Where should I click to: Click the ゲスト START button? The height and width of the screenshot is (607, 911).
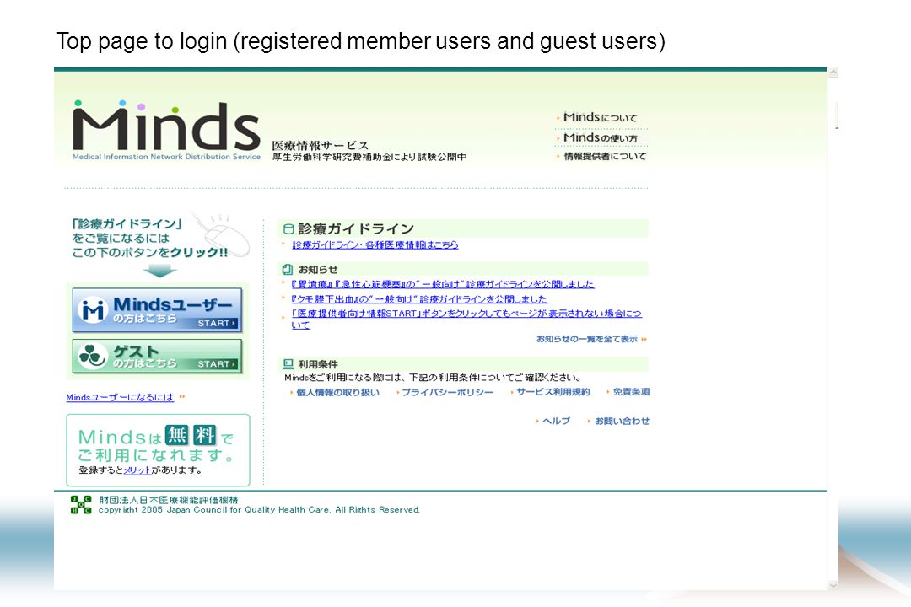(157, 356)
